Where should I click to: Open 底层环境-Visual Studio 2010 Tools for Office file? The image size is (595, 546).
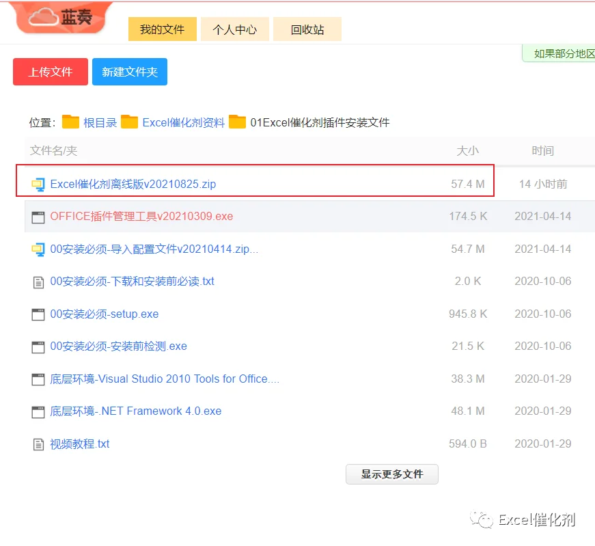[x=165, y=379]
